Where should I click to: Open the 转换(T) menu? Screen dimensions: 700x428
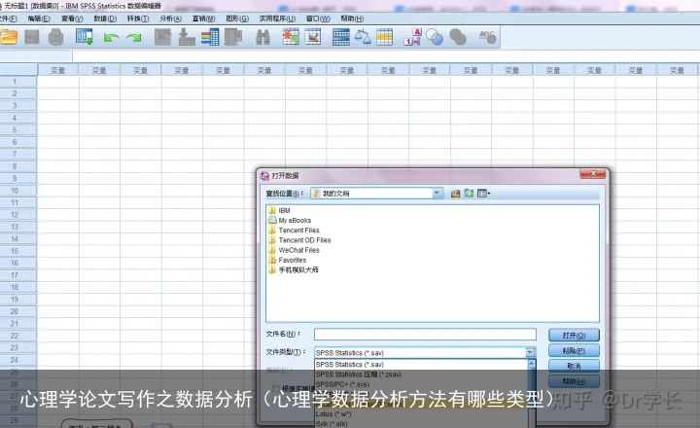[x=137, y=18]
